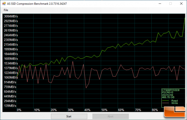Select the 1999MB/s axis label
Image resolution: width=187 pixels, height=120 pixels.
pyautogui.click(x=11, y=49)
